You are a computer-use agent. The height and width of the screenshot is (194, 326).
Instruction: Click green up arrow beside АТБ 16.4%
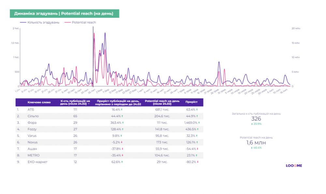(x=122, y=109)
